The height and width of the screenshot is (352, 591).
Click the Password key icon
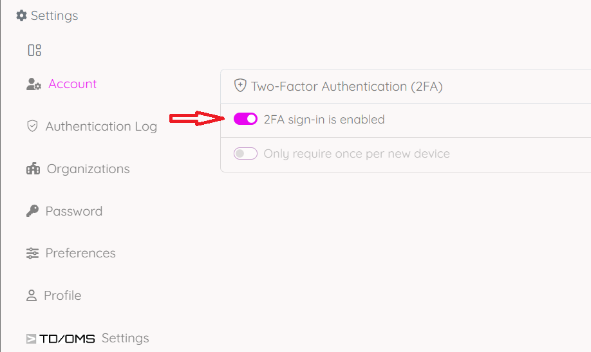tap(32, 211)
